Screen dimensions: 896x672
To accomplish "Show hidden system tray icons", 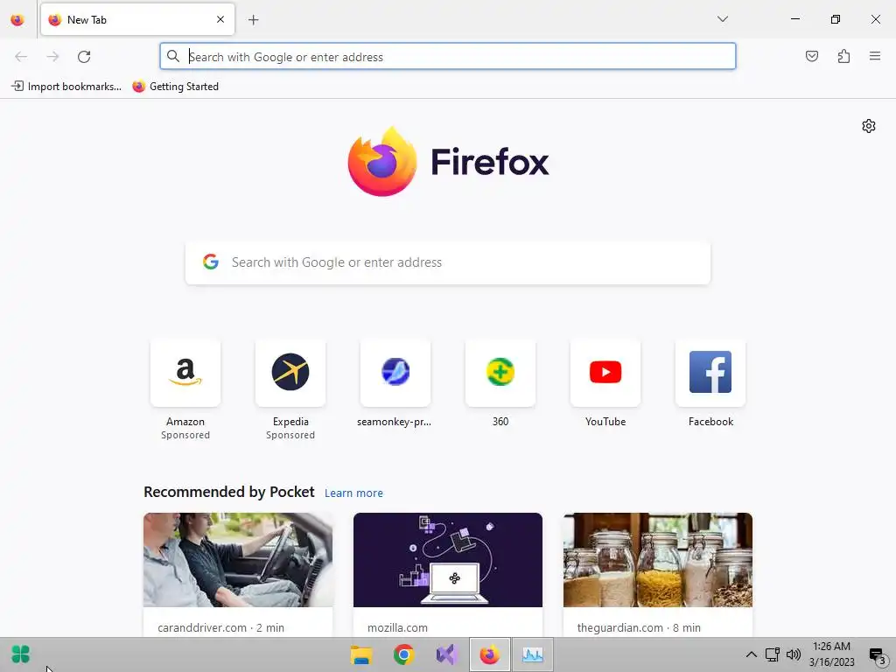I will click(x=752, y=654).
